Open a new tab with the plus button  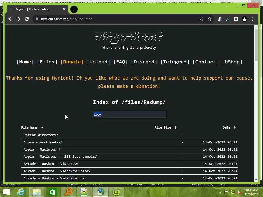(x=74, y=9)
